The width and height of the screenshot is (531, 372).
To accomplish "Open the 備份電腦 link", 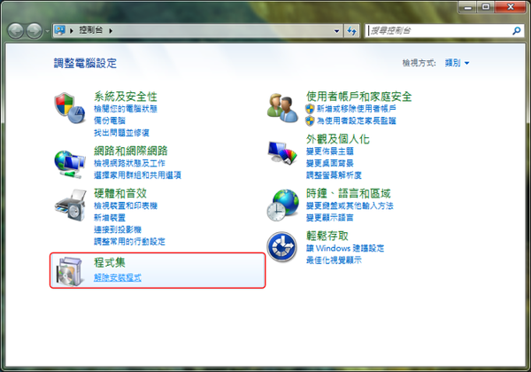I will click(110, 120).
